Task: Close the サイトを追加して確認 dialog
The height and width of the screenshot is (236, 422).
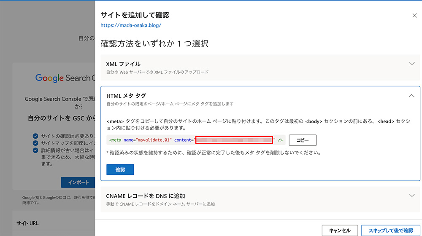Action: point(414,16)
